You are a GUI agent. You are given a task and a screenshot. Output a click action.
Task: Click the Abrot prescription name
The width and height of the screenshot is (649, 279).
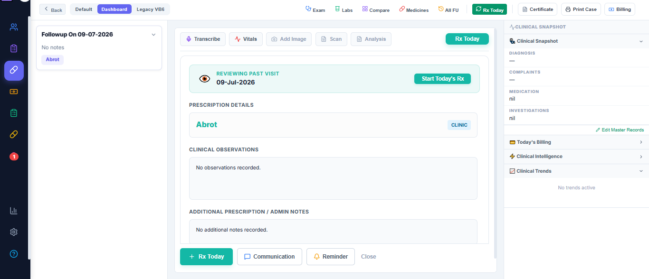pos(207,125)
